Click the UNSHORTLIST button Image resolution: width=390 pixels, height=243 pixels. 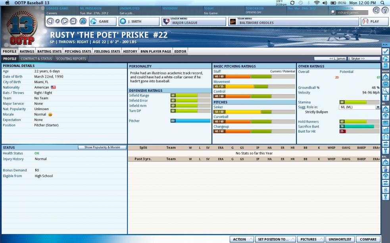[340, 239]
